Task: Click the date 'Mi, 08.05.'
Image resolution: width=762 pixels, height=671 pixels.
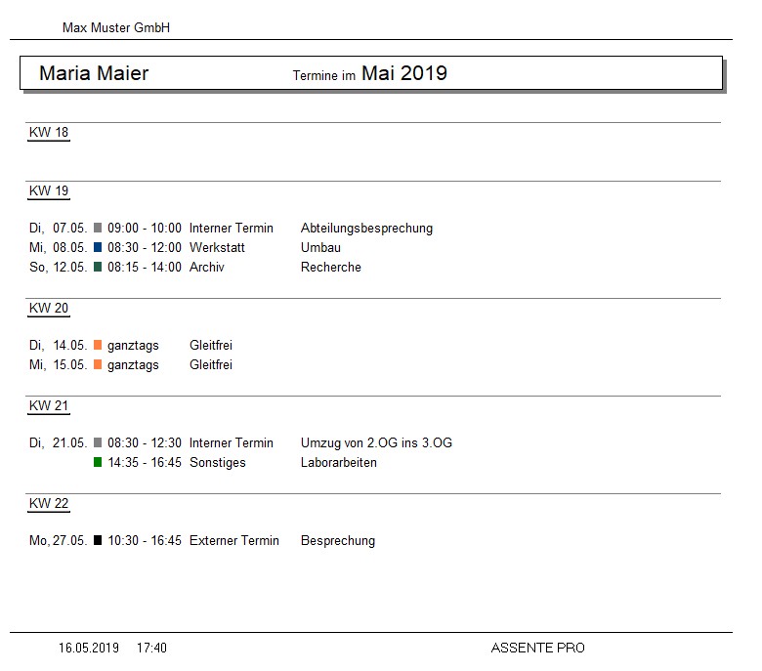Action: coord(59,247)
